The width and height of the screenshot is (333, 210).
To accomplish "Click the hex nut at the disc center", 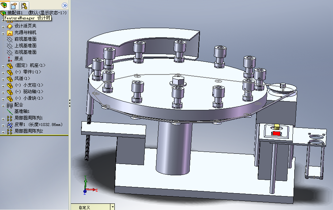I will coord(178,81).
